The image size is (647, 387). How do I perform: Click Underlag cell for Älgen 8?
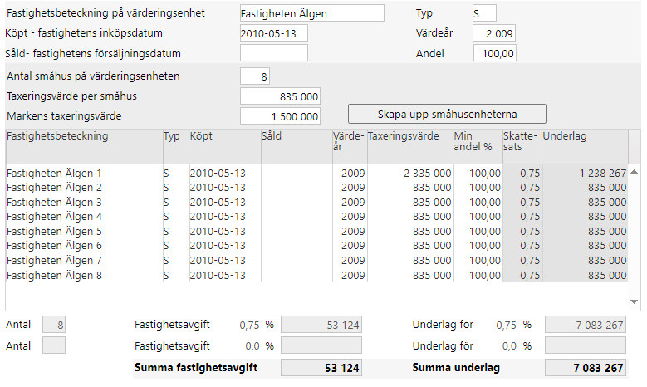[585, 275]
